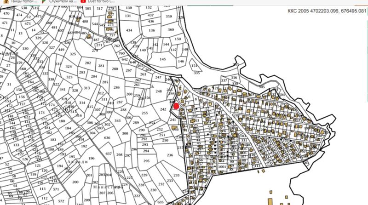
Task: Open the 'Танцы' bookmark favicon
Action: pos(6,1)
